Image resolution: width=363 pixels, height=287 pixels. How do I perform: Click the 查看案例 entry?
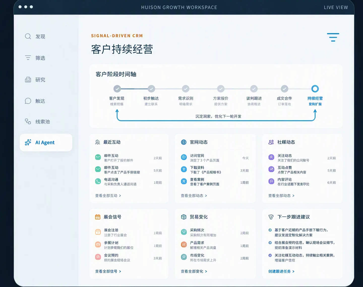pos(215,182)
